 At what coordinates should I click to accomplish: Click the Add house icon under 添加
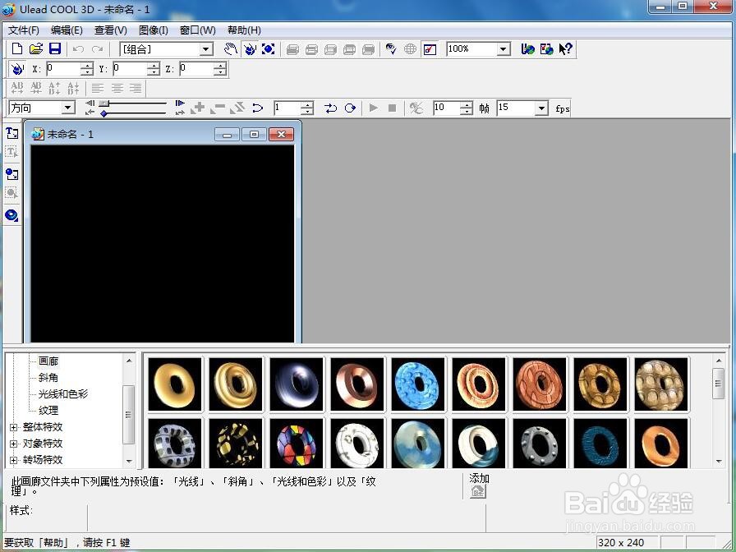point(478,491)
